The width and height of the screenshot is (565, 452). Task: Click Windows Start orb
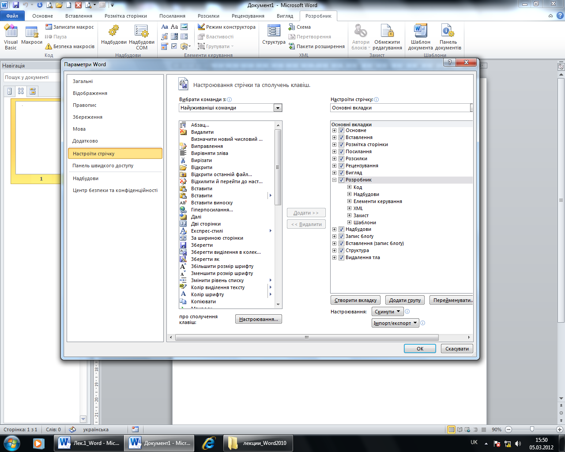12,443
